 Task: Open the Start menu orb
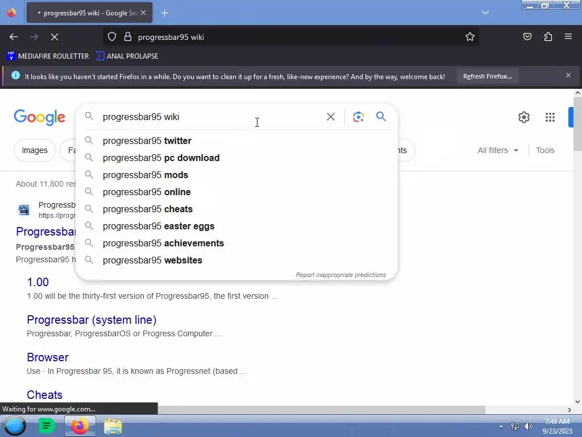tap(15, 426)
